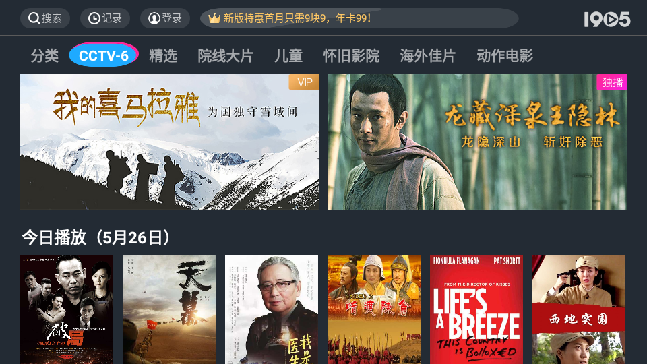Open the 怀旧影院 tab
Viewport: 647px width, 364px height.
tap(351, 55)
